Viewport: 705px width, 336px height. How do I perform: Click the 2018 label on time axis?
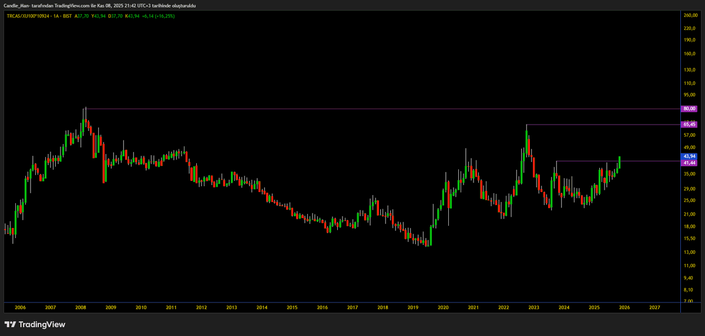coord(383,307)
